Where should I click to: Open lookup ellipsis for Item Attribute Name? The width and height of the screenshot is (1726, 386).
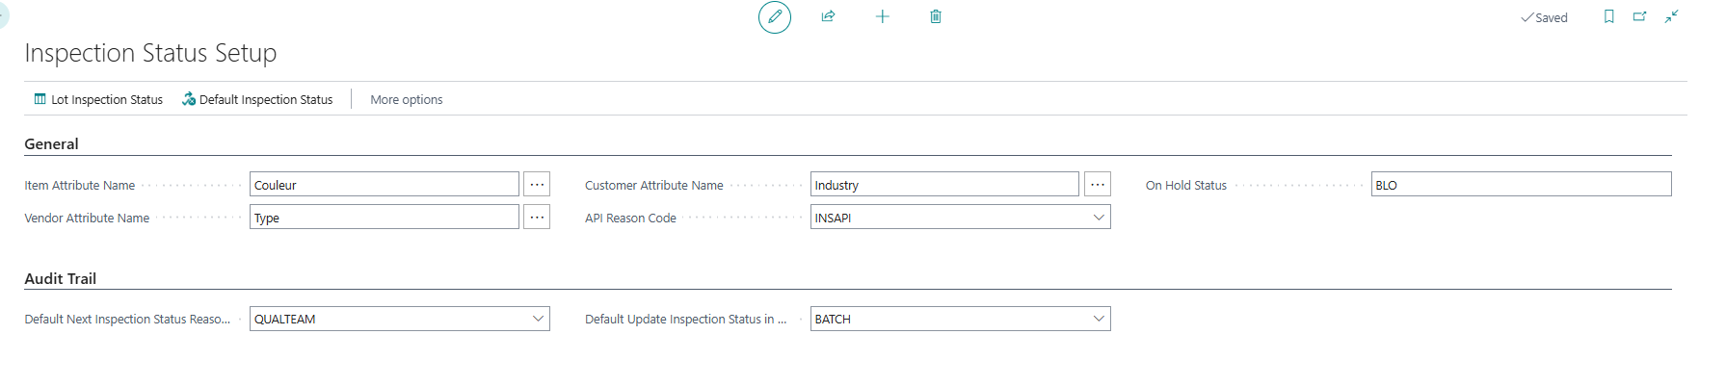point(537,185)
